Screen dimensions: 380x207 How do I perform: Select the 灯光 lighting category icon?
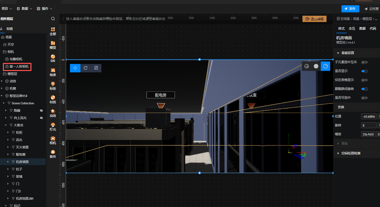(x=53, y=127)
